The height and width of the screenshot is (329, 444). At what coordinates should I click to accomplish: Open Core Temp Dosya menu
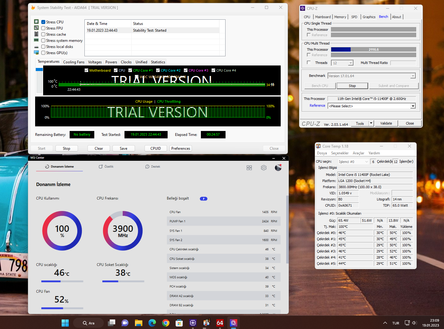[322, 153]
